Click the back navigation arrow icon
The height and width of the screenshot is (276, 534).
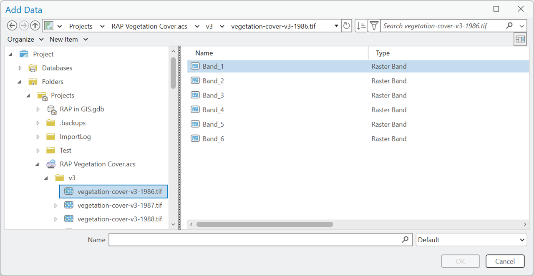point(12,26)
